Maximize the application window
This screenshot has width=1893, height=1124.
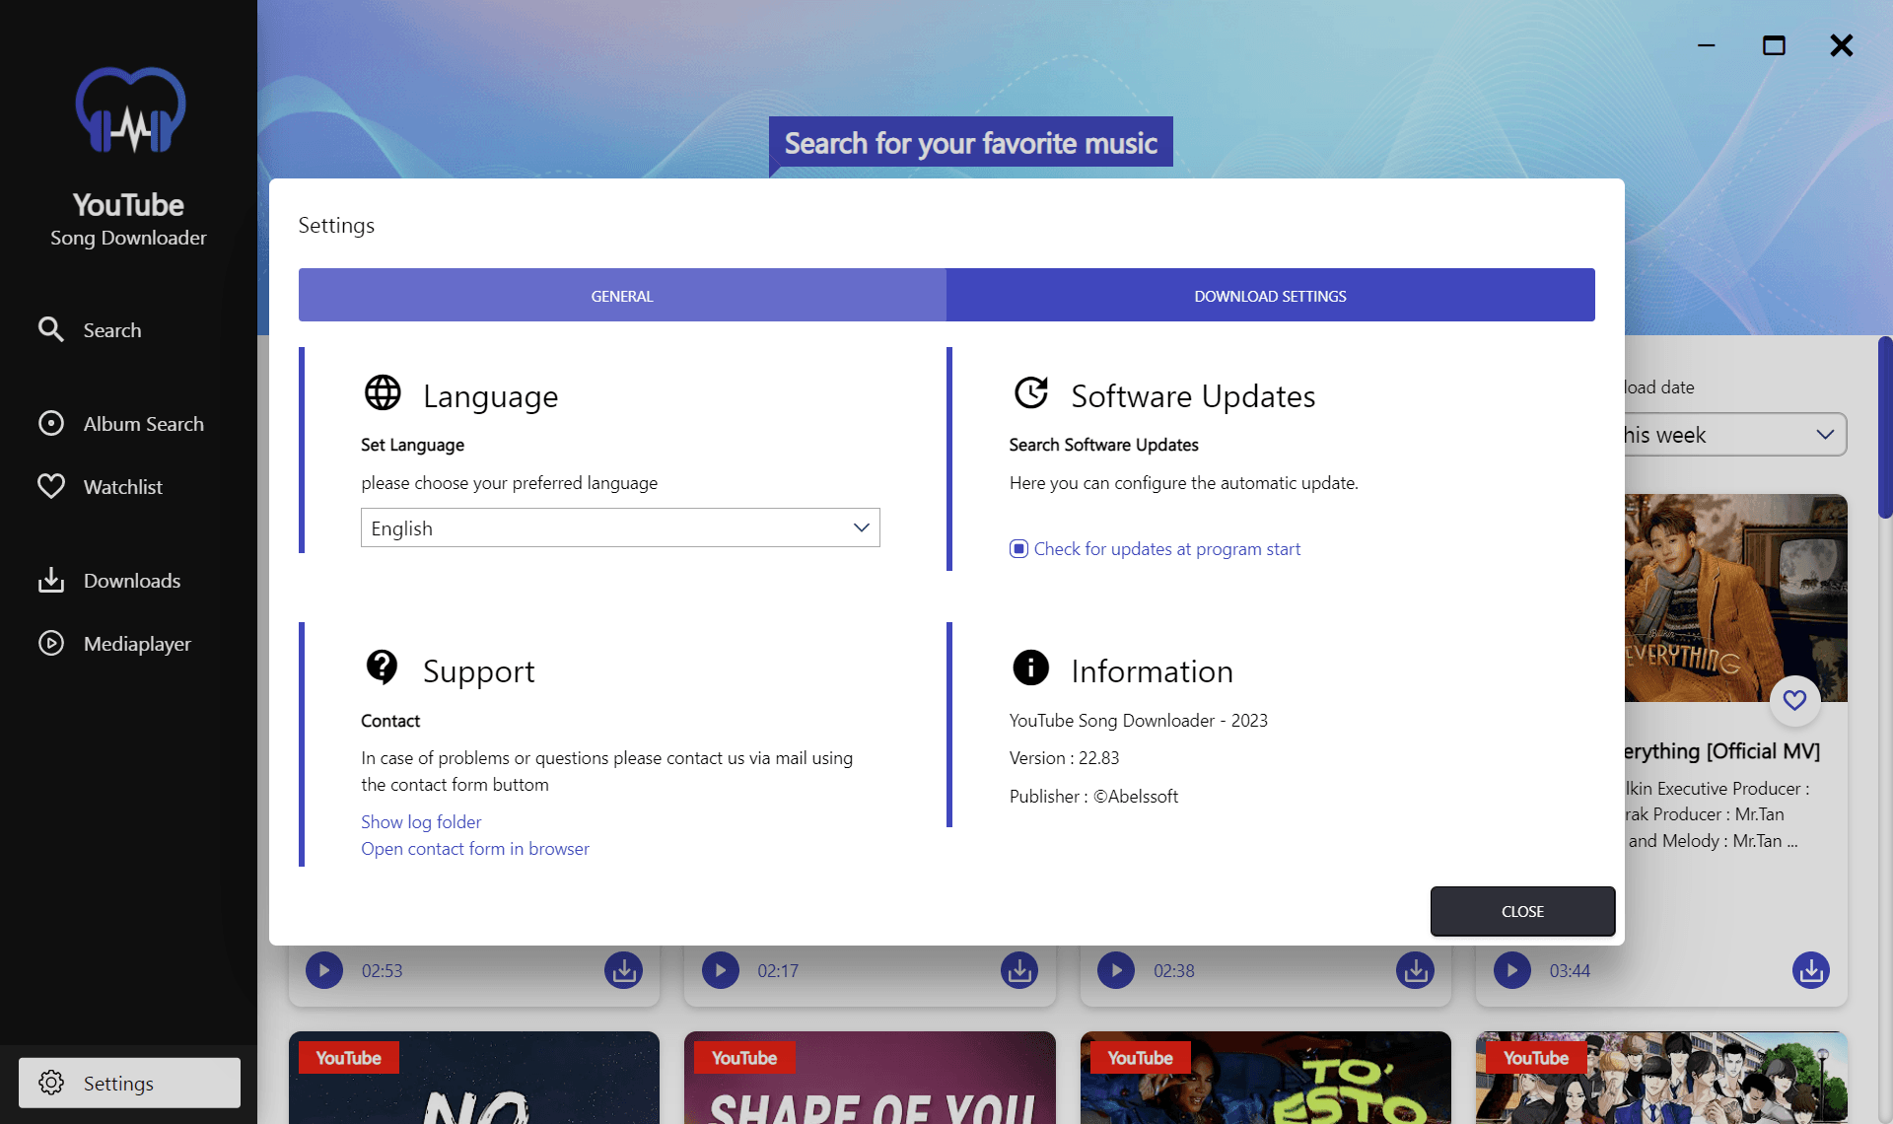(x=1774, y=45)
